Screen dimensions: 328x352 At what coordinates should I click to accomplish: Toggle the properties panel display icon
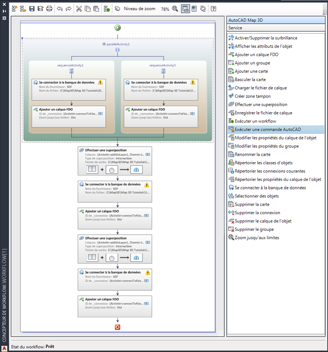pos(194,9)
